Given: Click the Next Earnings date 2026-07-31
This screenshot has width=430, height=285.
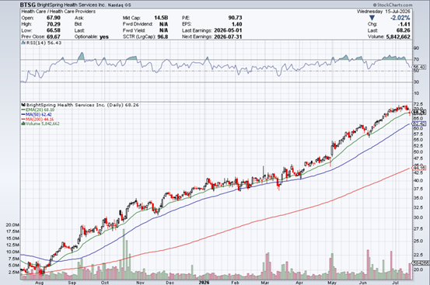Looking at the screenshot, I should coord(228,36).
